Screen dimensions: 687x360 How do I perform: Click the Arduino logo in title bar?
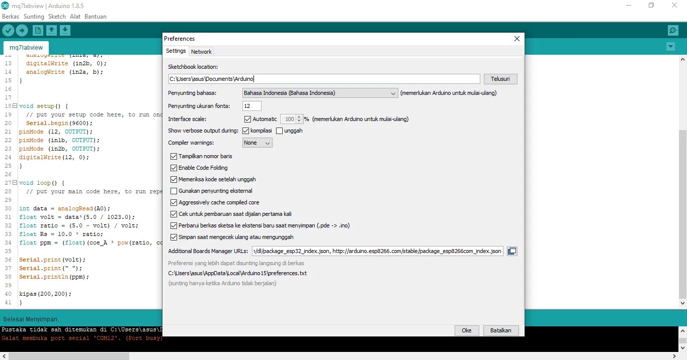coord(5,6)
